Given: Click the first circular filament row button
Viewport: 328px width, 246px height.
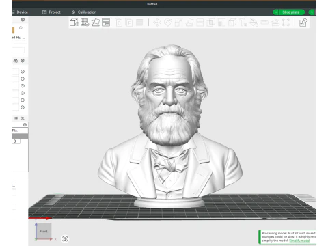Looking at the screenshot, I should 23,72.
